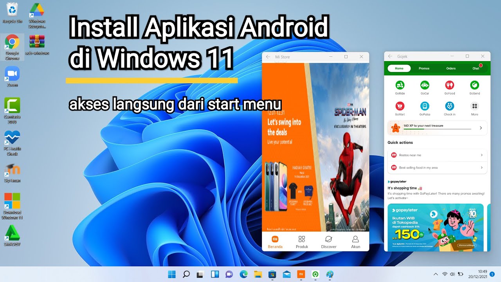Open the battery tray icon
The width and height of the screenshot is (501, 282).
pos(461,274)
